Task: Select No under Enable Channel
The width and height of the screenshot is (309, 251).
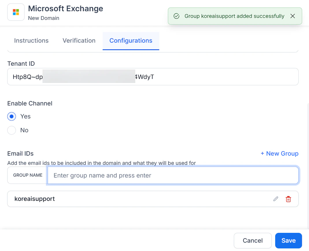Action: pos(12,130)
